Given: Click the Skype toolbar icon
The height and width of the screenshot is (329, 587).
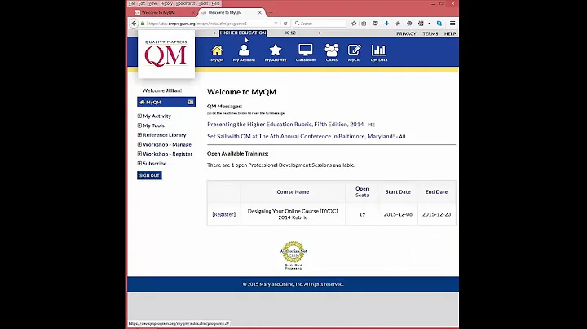Looking at the screenshot, I should pos(439,23).
